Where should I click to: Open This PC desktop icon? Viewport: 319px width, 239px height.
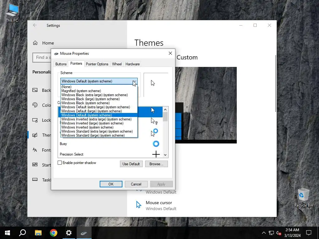[x=12, y=13]
